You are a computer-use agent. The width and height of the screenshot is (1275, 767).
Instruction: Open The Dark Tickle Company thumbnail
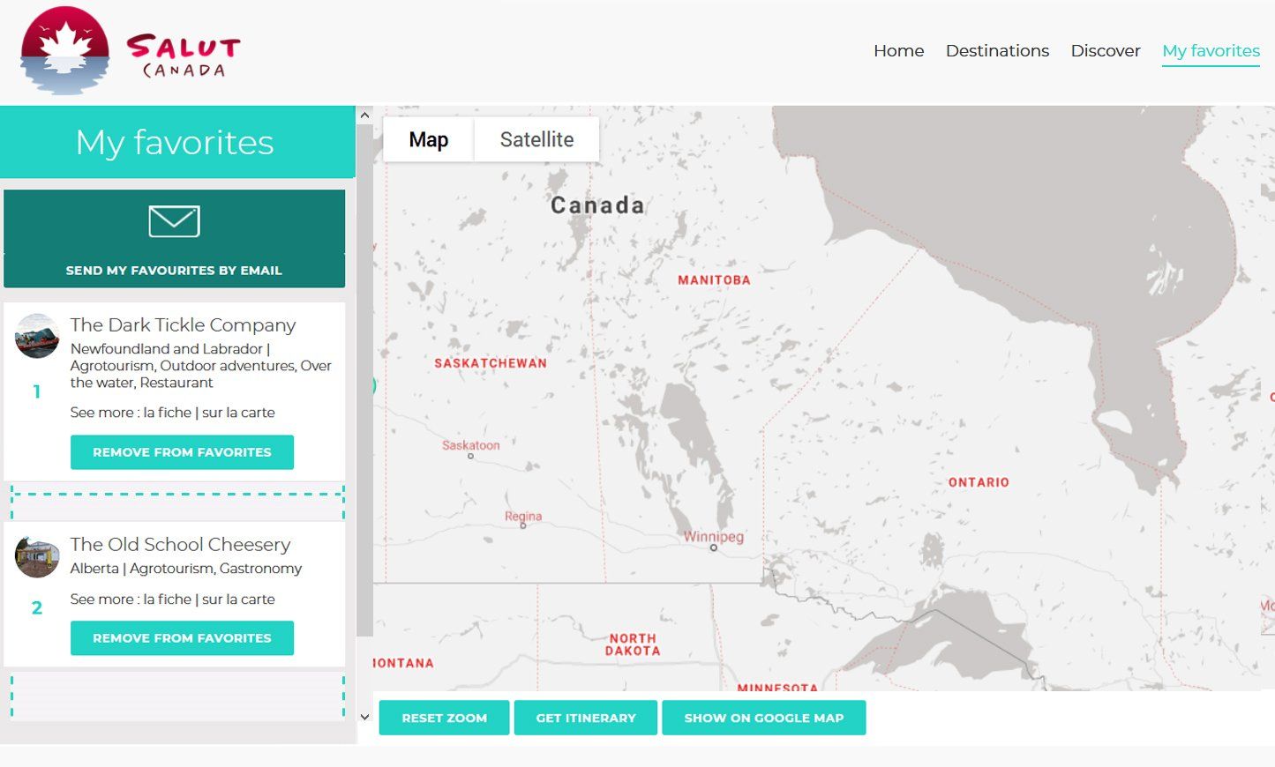(x=37, y=336)
